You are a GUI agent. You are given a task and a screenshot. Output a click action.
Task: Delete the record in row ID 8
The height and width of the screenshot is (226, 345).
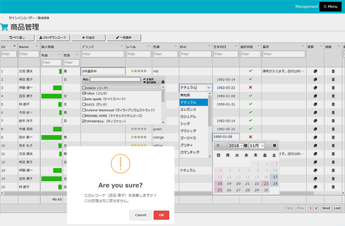tap(333, 129)
